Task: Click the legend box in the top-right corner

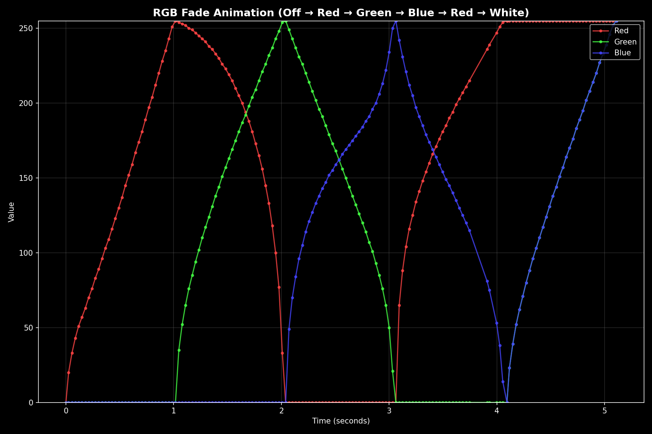Action: pyautogui.click(x=614, y=42)
